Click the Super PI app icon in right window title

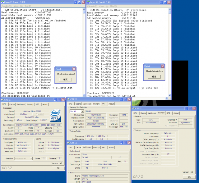(88, 2)
